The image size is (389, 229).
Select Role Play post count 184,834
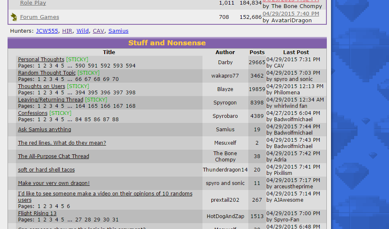(x=250, y=3)
